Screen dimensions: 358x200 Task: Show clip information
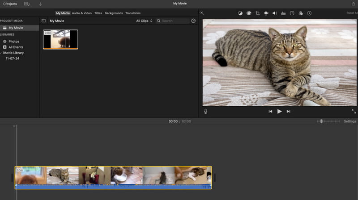click(x=309, y=13)
